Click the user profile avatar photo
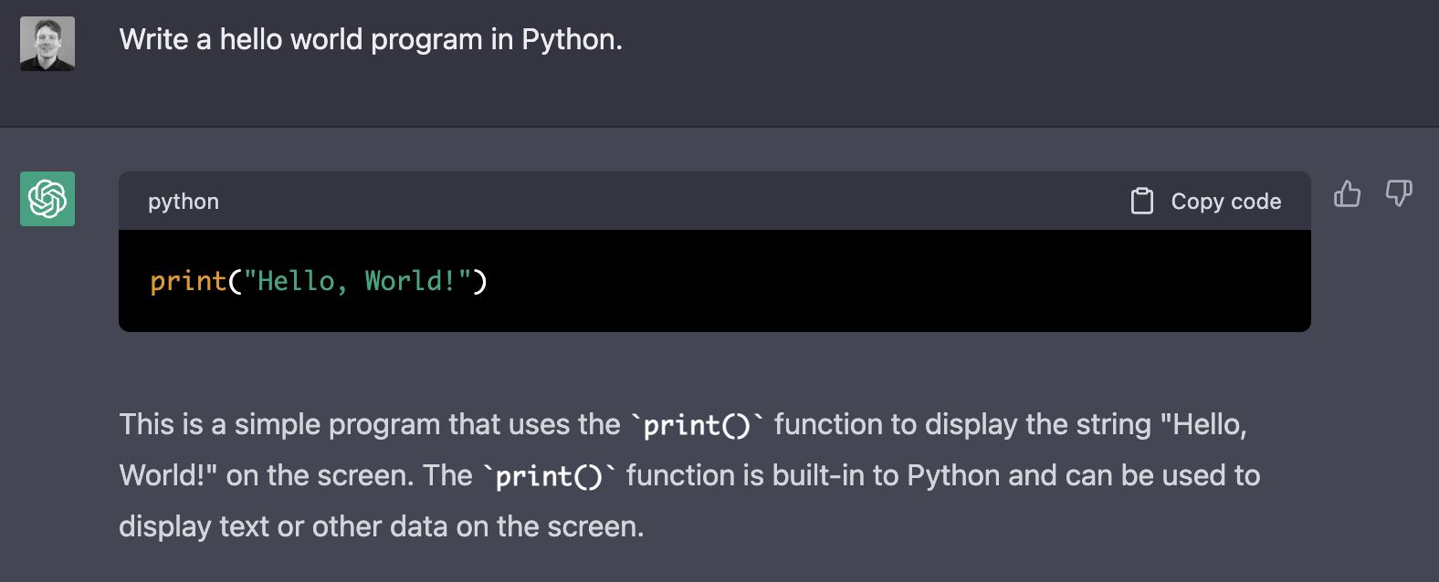Viewport: 1439px width, 582px height. pos(47,44)
